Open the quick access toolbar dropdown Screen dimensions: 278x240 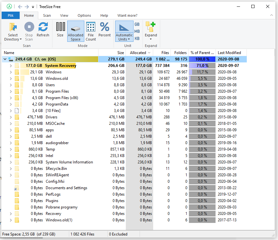coord(33,7)
